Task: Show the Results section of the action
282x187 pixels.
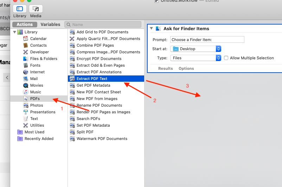Action: (x=165, y=68)
